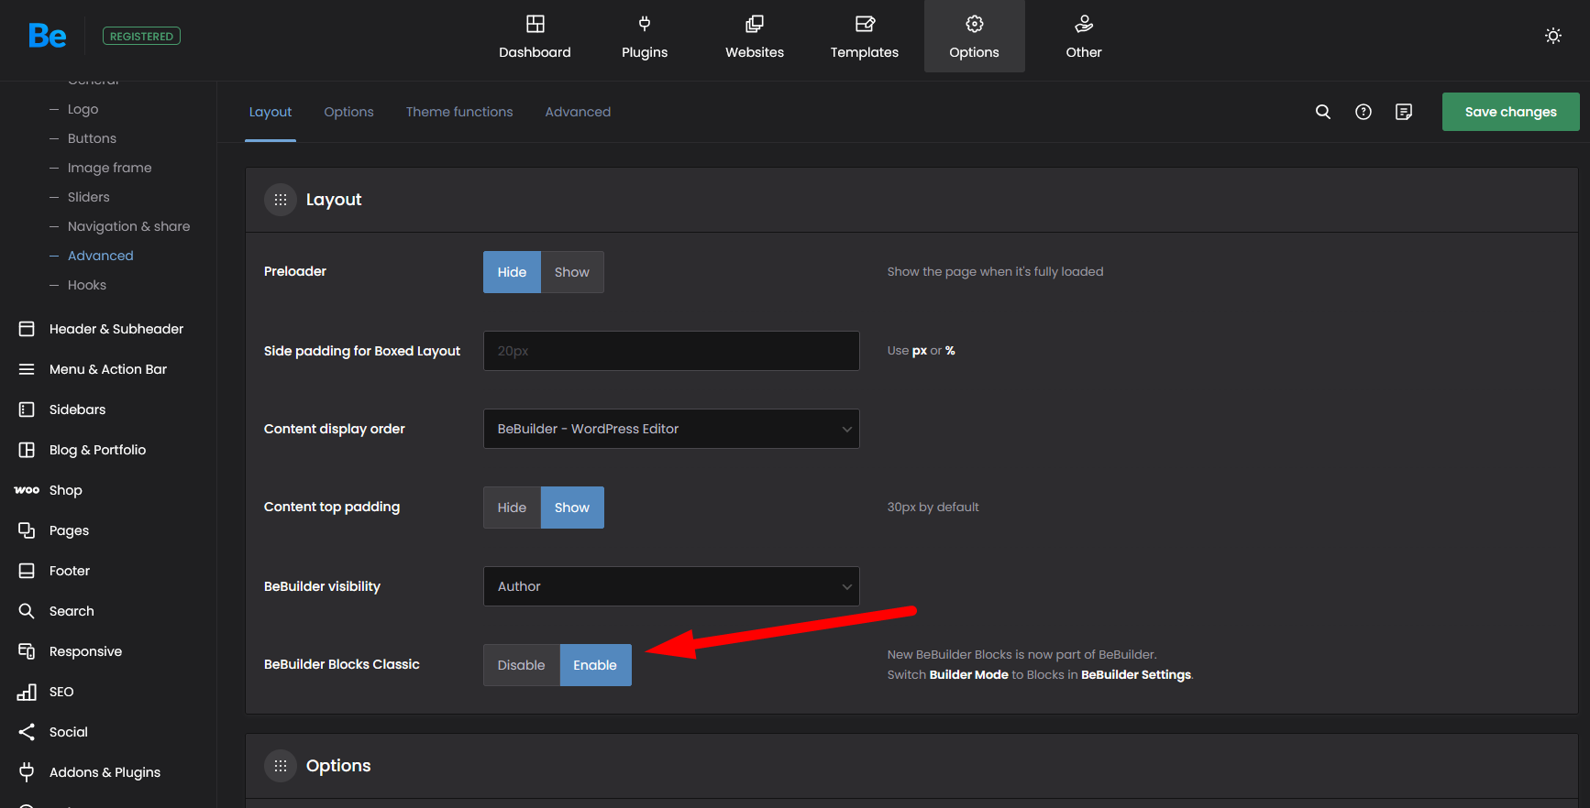Click the Side padding for Boxed Layout field
Image resolution: width=1590 pixels, height=808 pixels.
670,351
